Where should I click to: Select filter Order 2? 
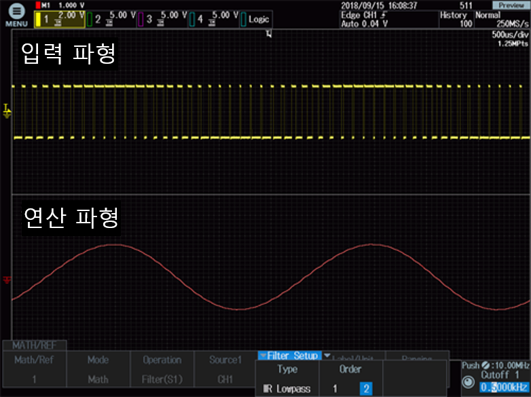pos(366,388)
